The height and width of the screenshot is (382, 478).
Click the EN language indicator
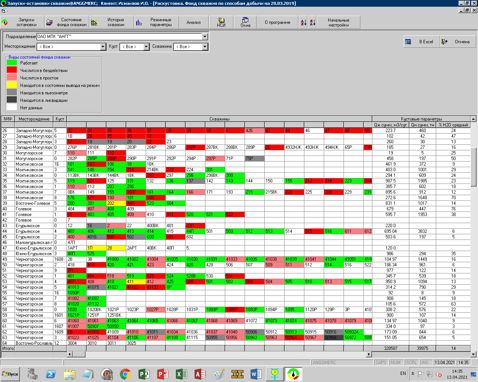point(403,373)
